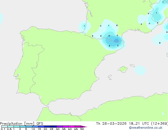Click the Menorca island outline

click(x=132, y=66)
